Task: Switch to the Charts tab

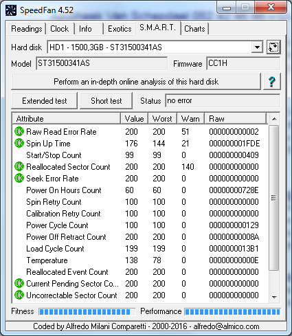Action: (194, 29)
